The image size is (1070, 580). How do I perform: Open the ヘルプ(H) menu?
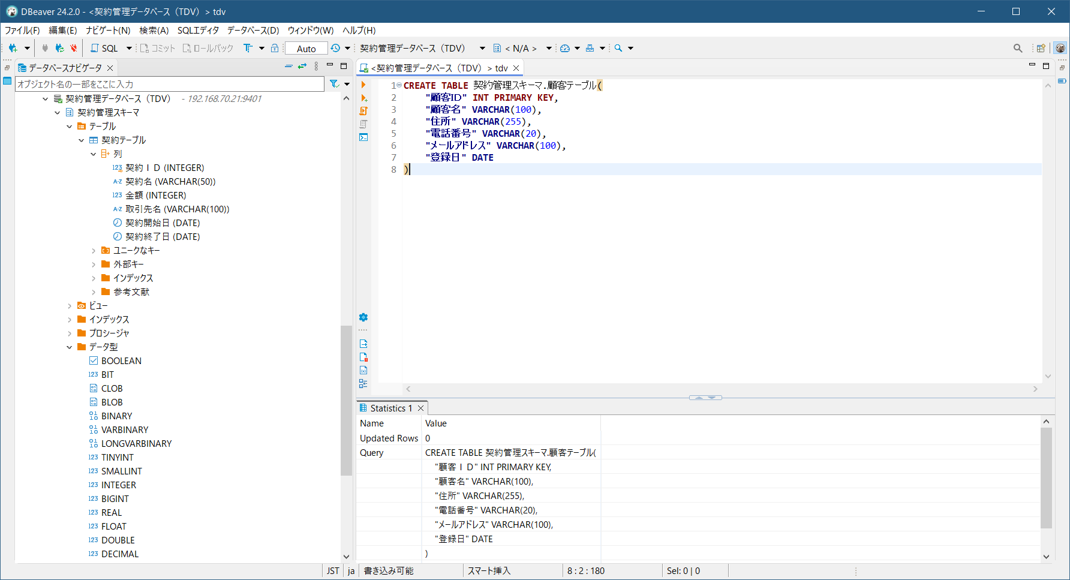coord(359,30)
